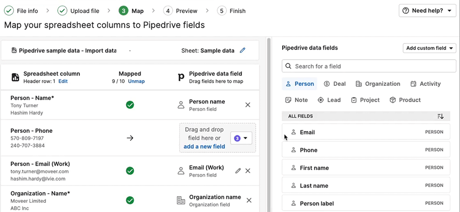This screenshot has width=460, height=212.
Task: Switch to the Deal fields tab
Action: [x=335, y=84]
